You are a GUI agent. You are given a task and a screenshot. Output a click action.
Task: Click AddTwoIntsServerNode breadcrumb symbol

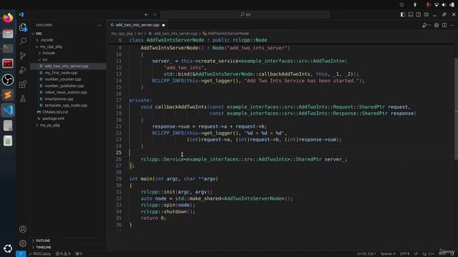pos(228,34)
